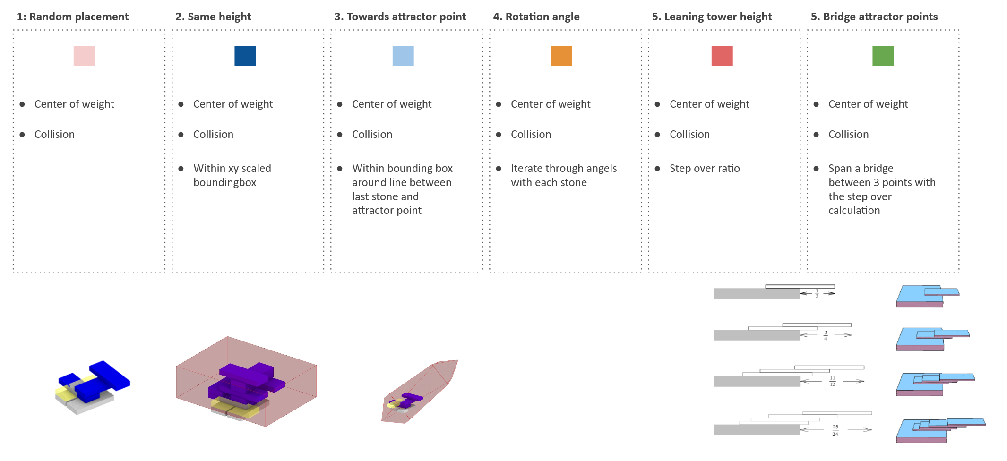Select the "2. Same height" heading
The width and height of the screenshot is (1007, 461).
[x=213, y=17]
